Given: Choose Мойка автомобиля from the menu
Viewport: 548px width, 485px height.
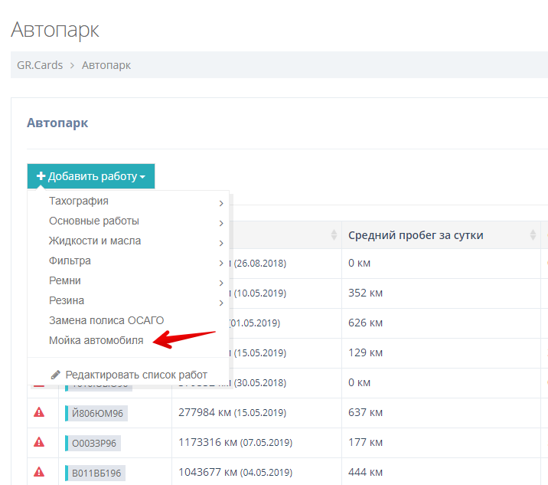Looking at the screenshot, I should [96, 340].
